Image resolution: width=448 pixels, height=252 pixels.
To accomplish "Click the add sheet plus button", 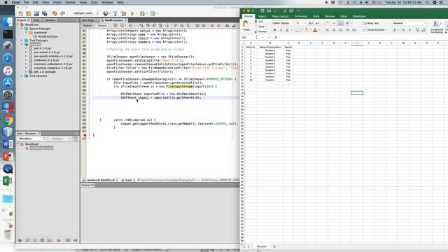I will coord(274,246).
